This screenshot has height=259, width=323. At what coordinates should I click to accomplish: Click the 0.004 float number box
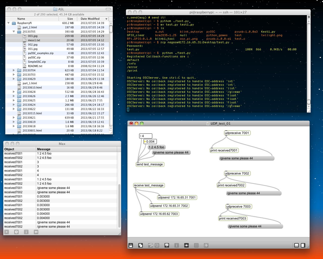tap(150, 142)
